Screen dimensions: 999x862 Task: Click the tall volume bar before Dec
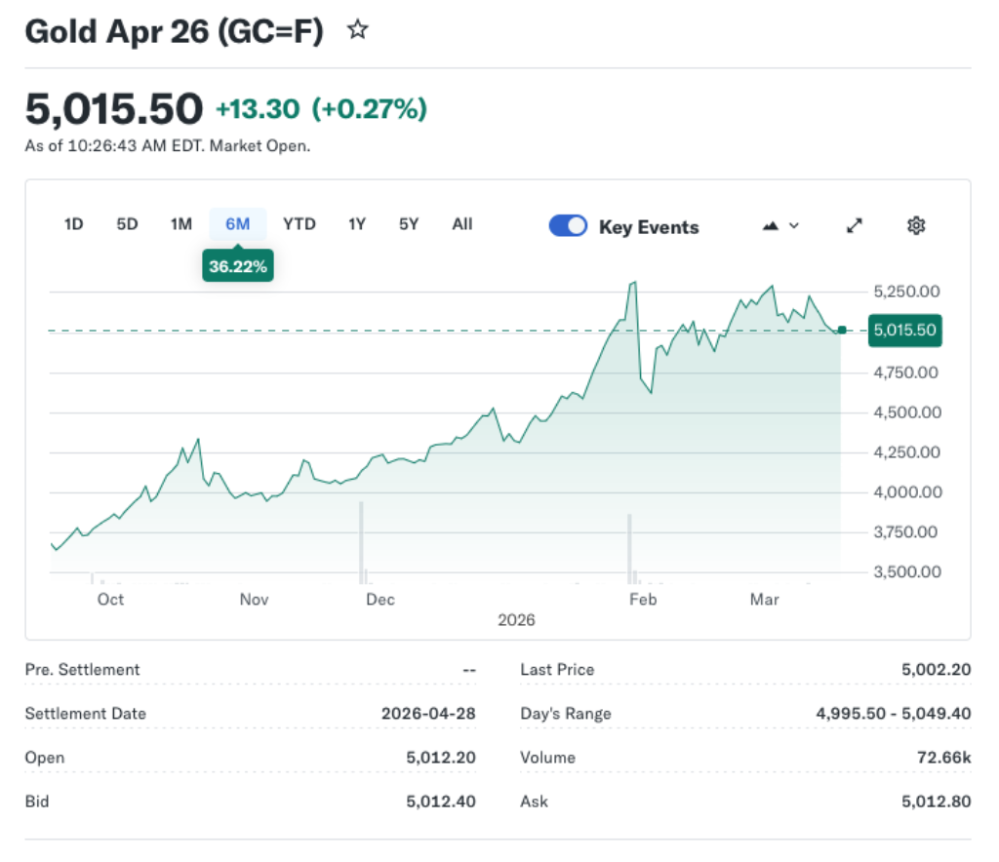tap(361, 538)
